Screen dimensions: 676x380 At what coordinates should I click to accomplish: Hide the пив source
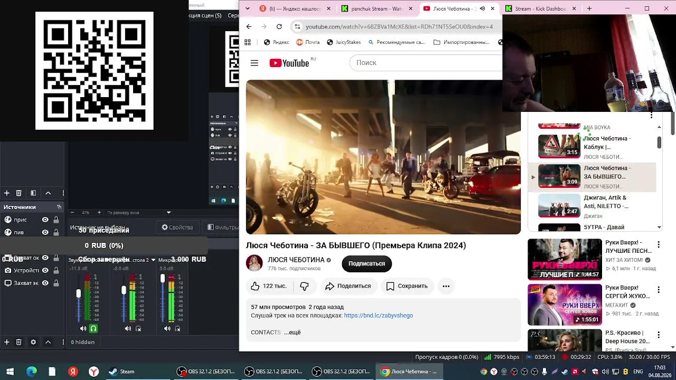pyautogui.click(x=45, y=232)
